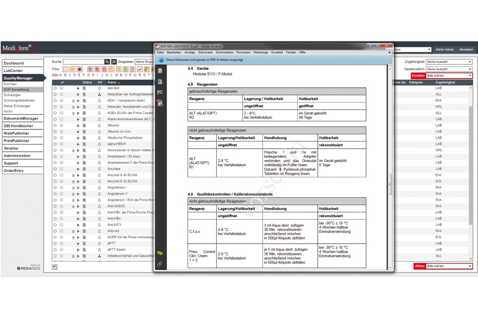Screen dimensions: 478x318
Task: Click the search magnifier icon beside Suche
Action: pos(107,62)
